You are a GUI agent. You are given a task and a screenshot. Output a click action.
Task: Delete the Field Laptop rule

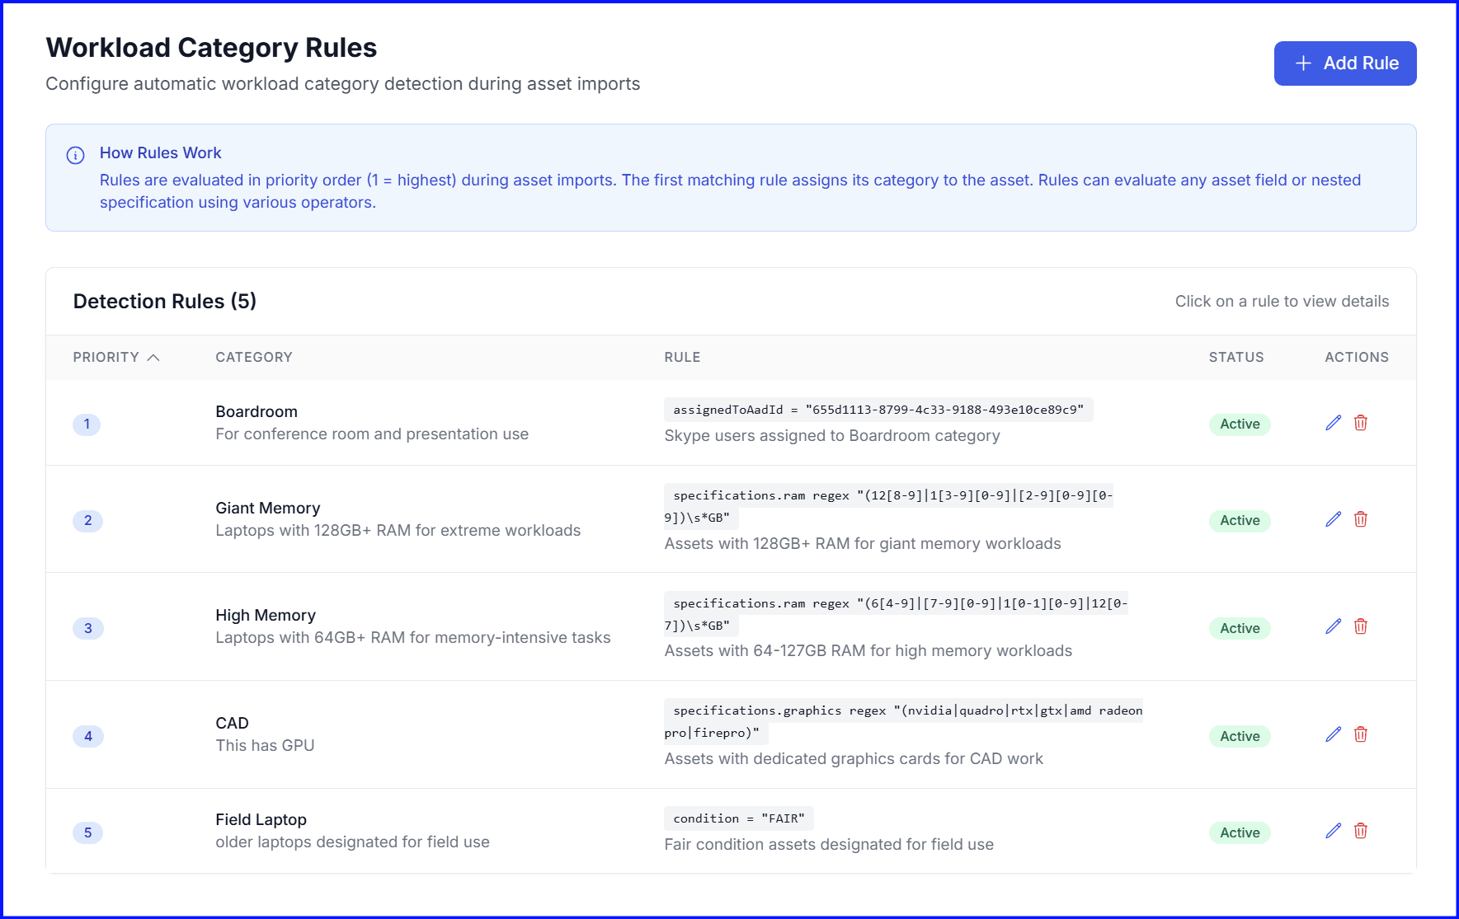pyautogui.click(x=1361, y=832)
